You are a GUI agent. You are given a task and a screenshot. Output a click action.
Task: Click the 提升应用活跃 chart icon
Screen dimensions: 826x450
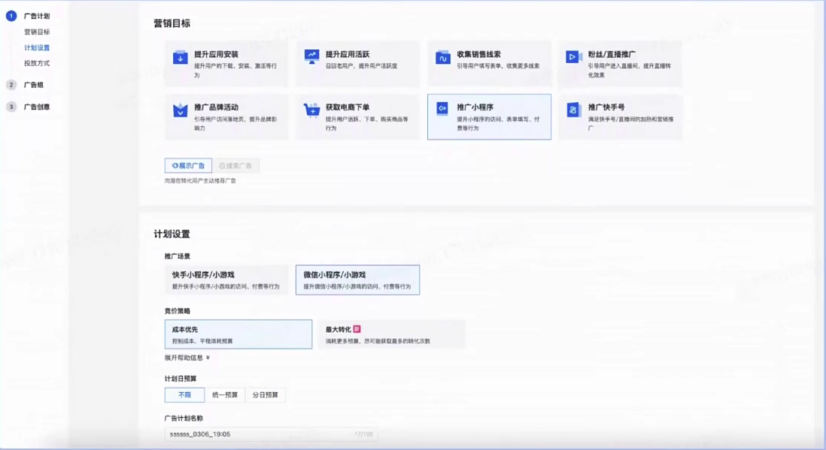pos(312,56)
